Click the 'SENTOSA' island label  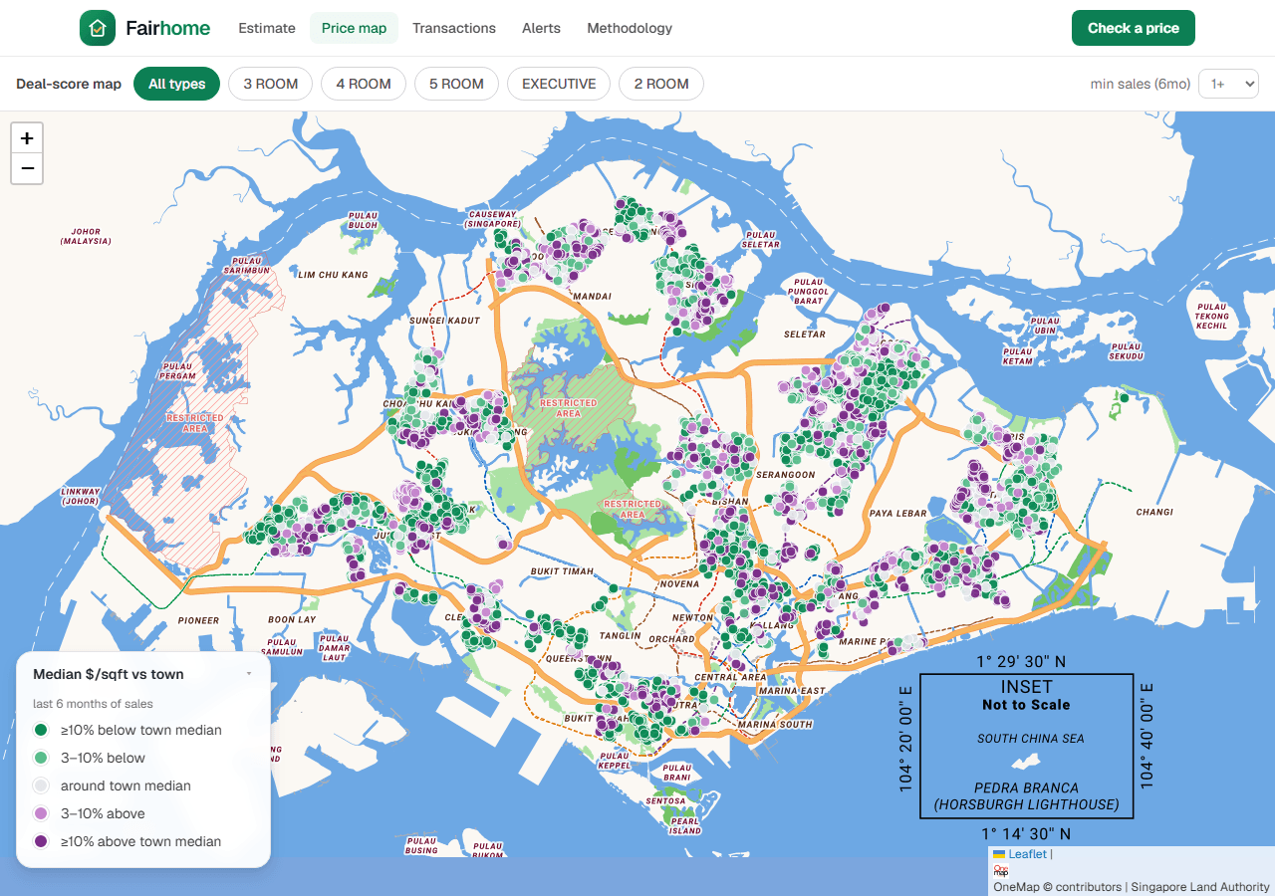click(665, 800)
